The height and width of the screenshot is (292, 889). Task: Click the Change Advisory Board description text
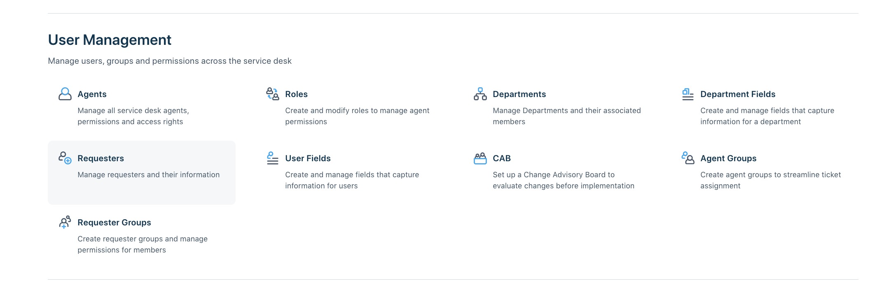tap(564, 180)
